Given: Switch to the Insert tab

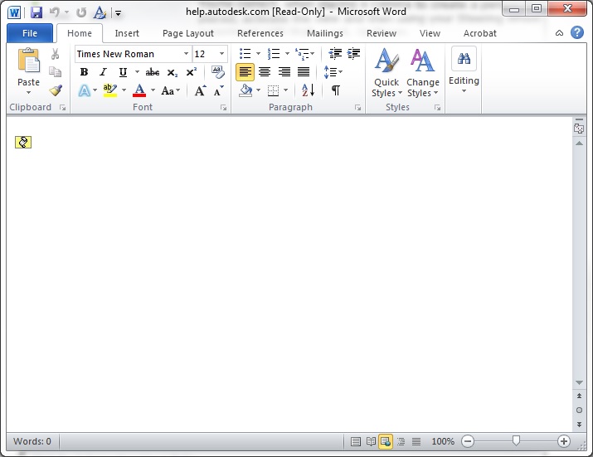Looking at the screenshot, I should tap(127, 33).
